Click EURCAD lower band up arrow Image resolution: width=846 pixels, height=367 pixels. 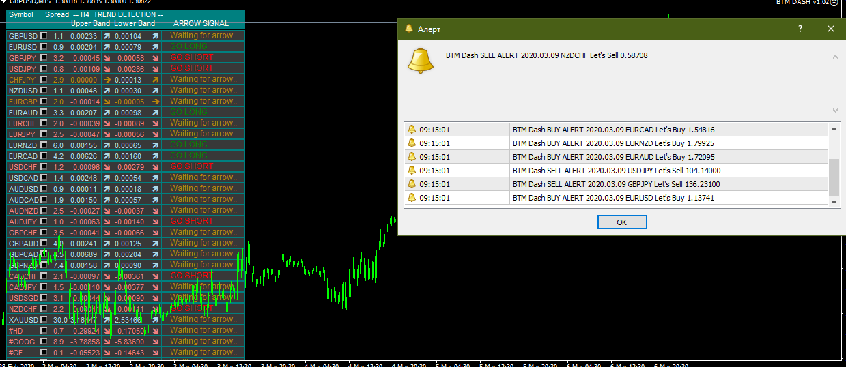click(x=155, y=156)
